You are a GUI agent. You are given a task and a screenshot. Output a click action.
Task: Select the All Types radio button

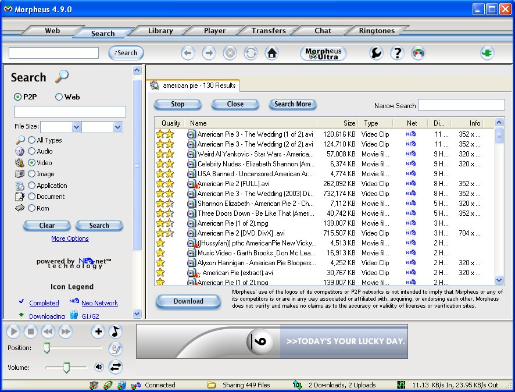click(31, 140)
